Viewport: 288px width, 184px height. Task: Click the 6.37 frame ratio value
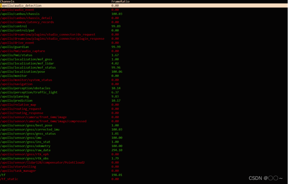tap(115, 92)
